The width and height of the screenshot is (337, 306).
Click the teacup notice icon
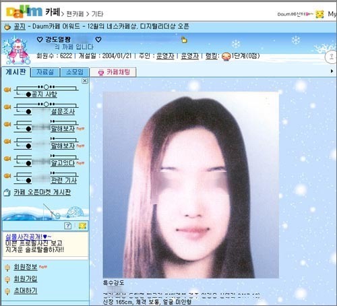pos(7,27)
